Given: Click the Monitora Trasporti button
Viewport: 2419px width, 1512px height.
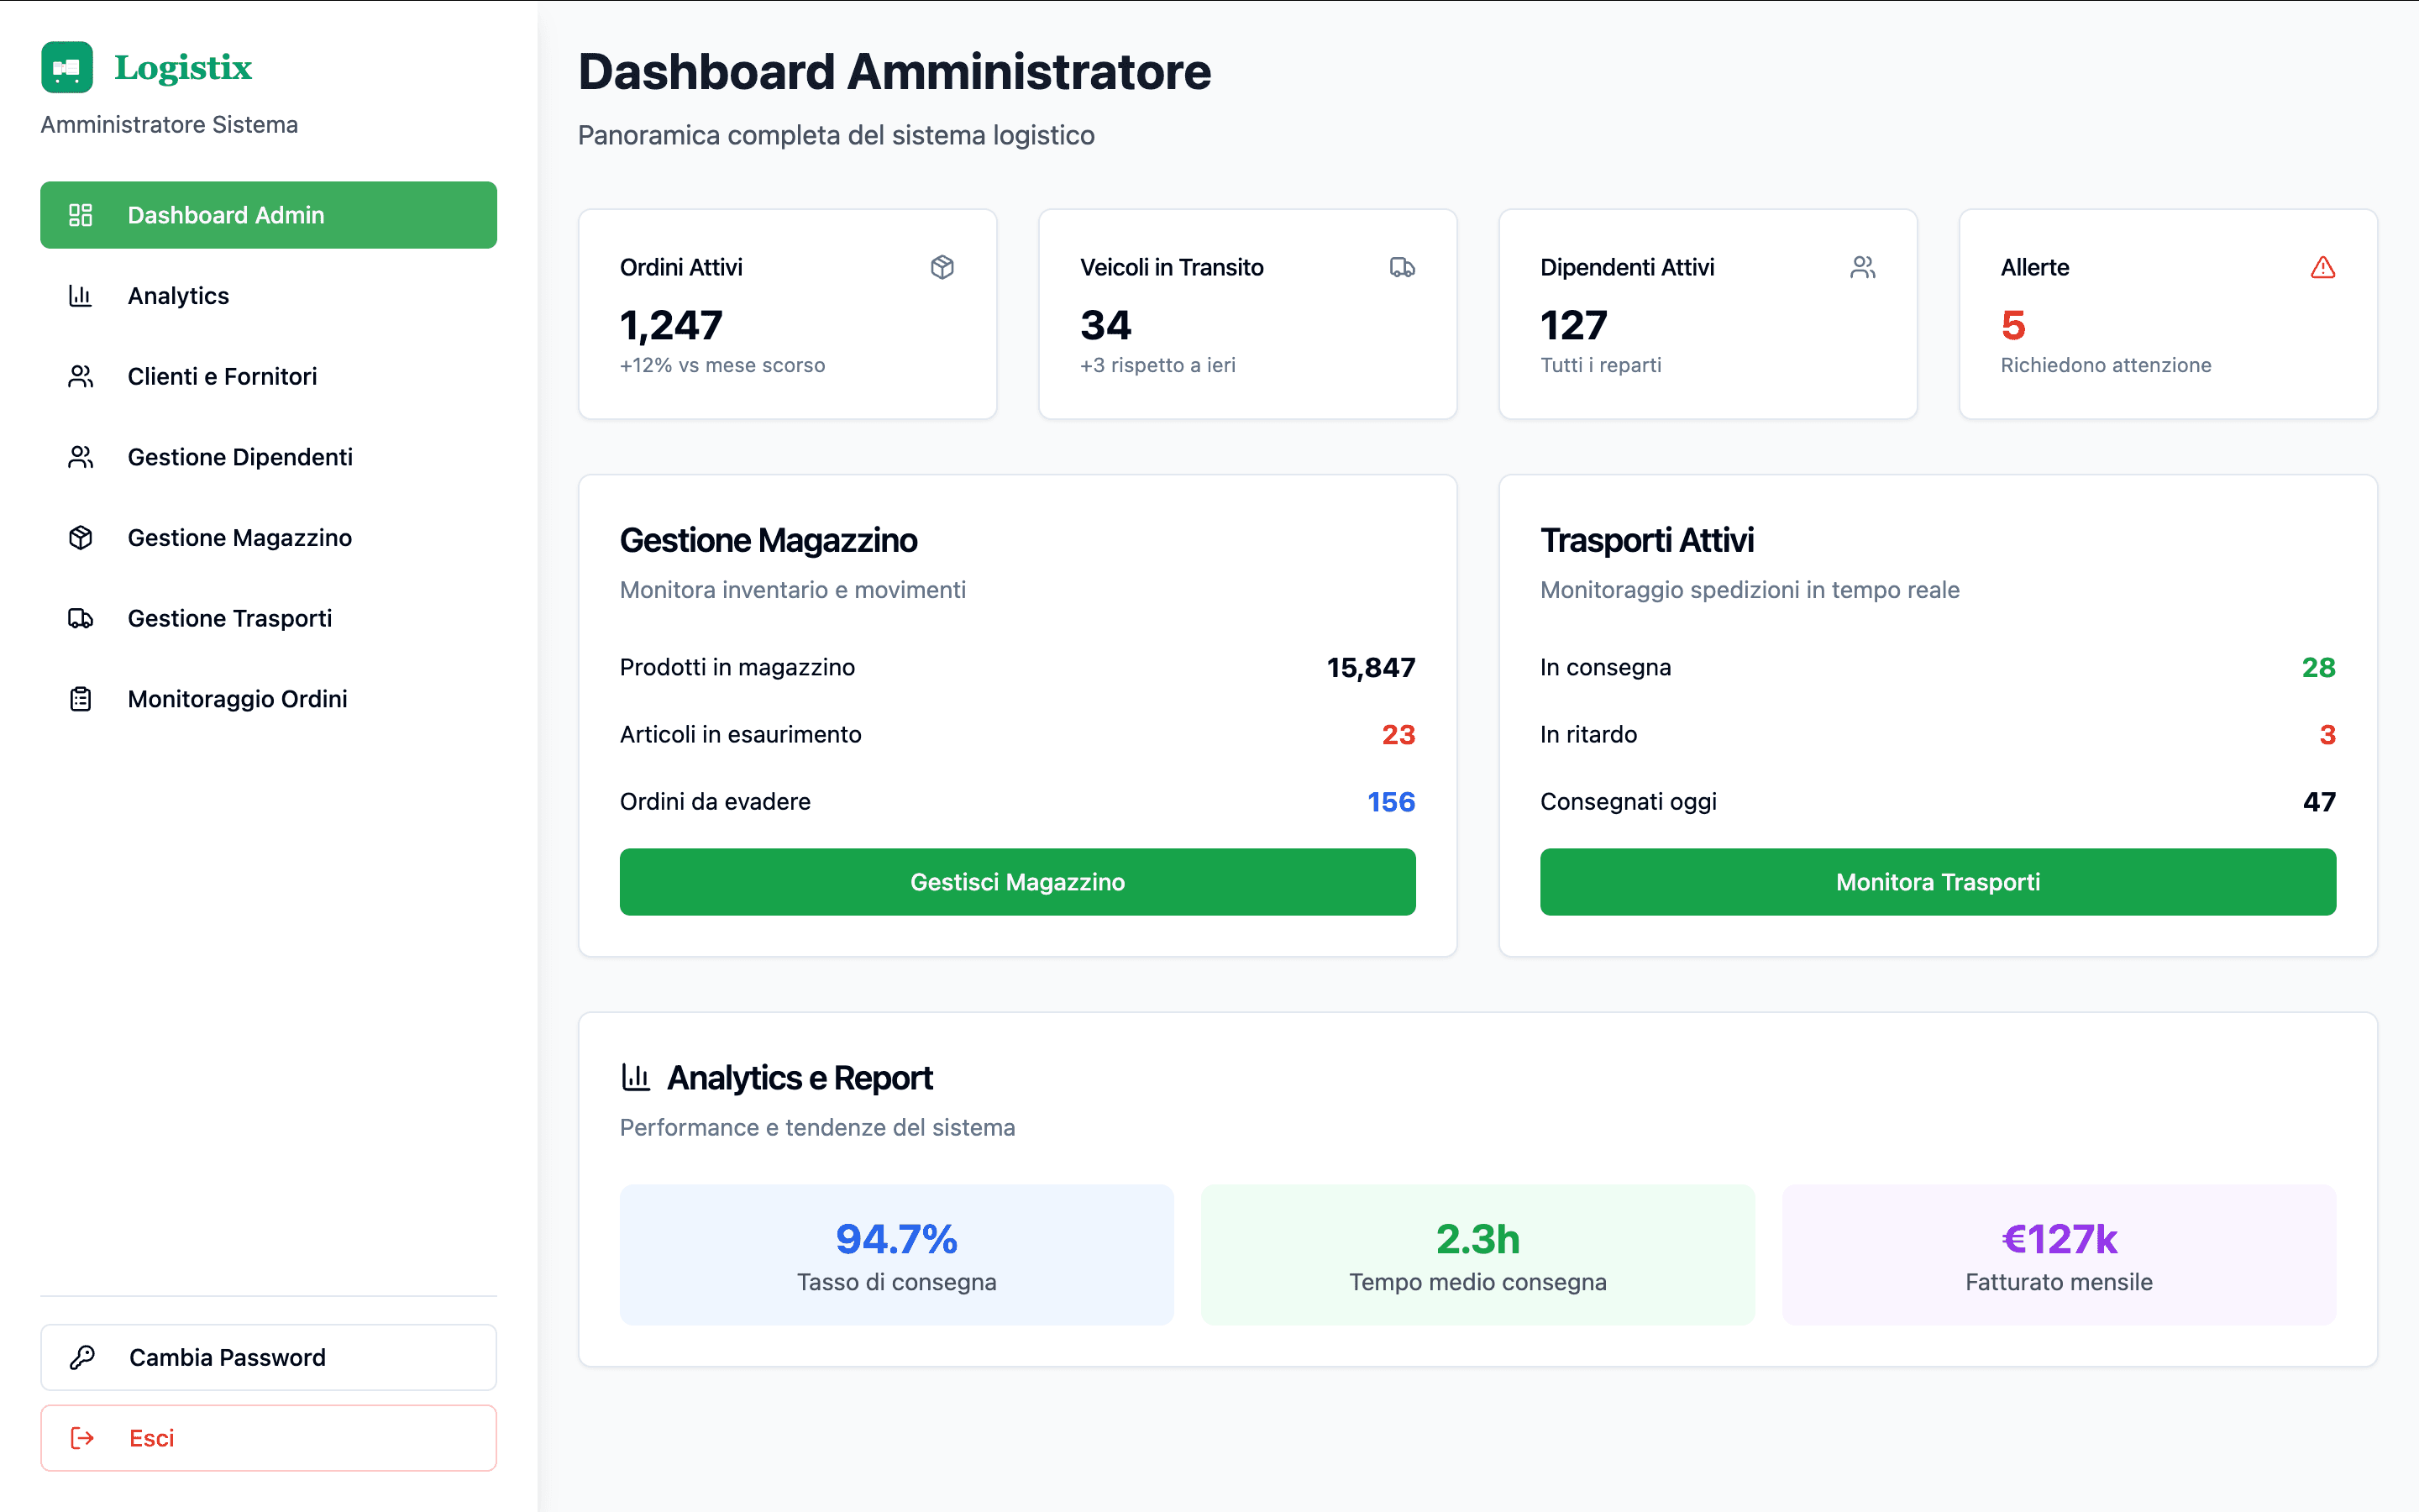Looking at the screenshot, I should point(1937,882).
